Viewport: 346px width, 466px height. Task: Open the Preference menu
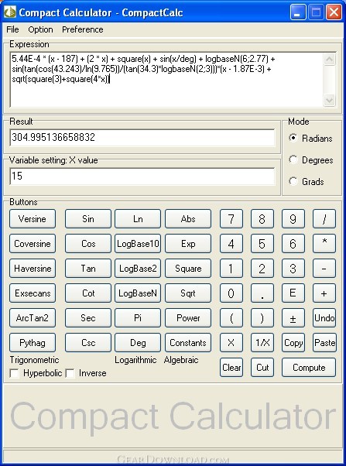tap(83, 29)
